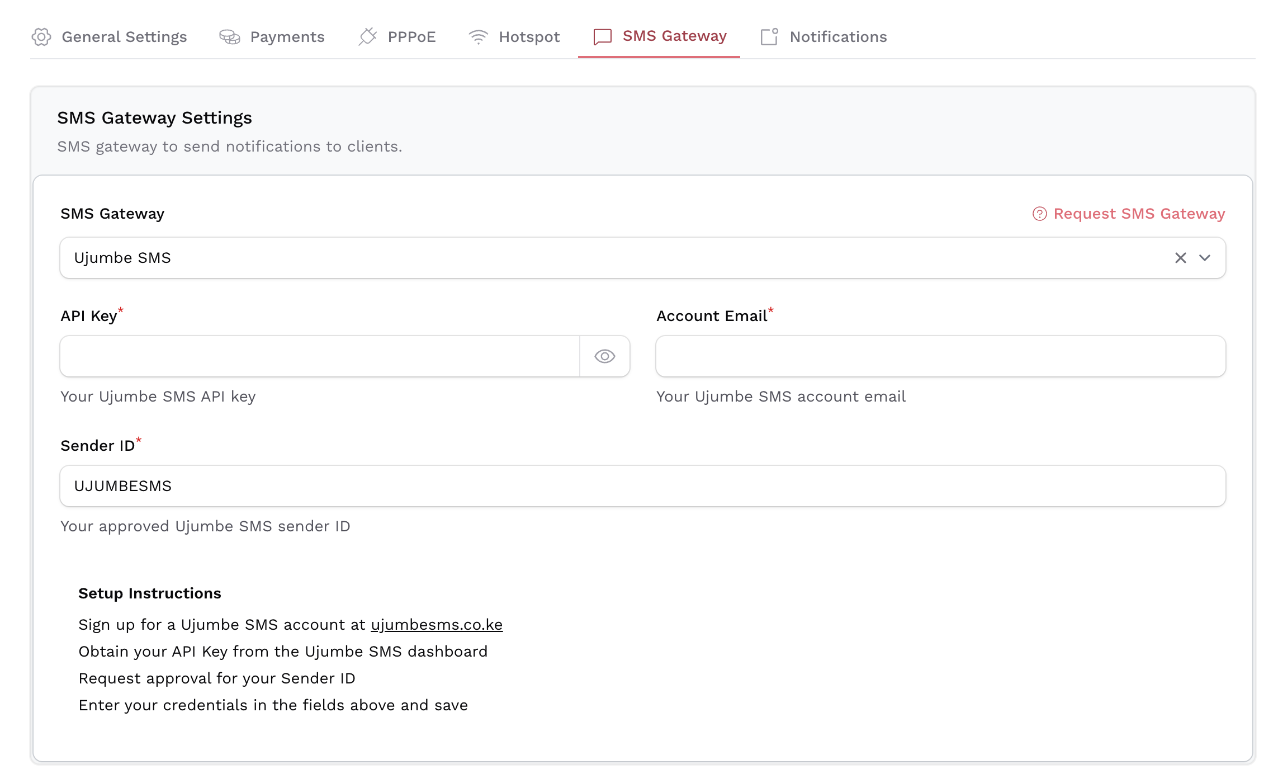Toggle API Key visibility with the eye icon
This screenshot has width=1278, height=783.
pos(605,356)
